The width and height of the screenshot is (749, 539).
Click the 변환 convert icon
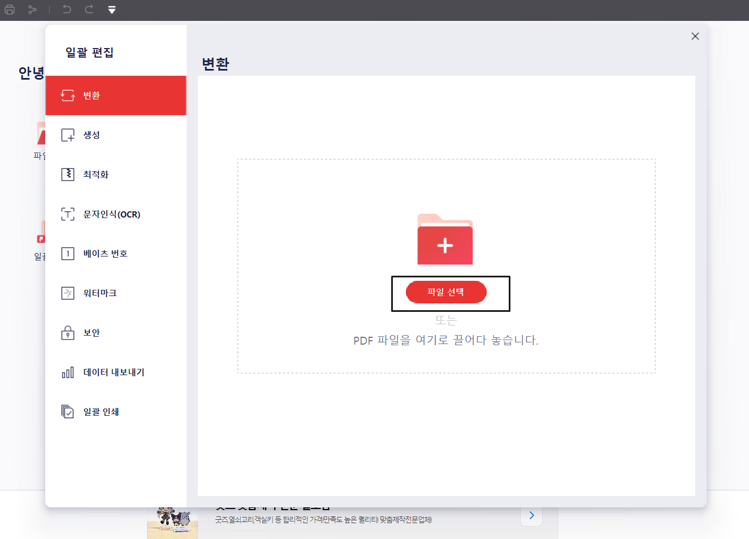coord(68,95)
